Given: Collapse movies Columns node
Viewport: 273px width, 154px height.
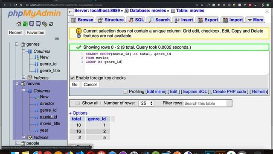Looking at the screenshot, I should click(x=23, y=90).
